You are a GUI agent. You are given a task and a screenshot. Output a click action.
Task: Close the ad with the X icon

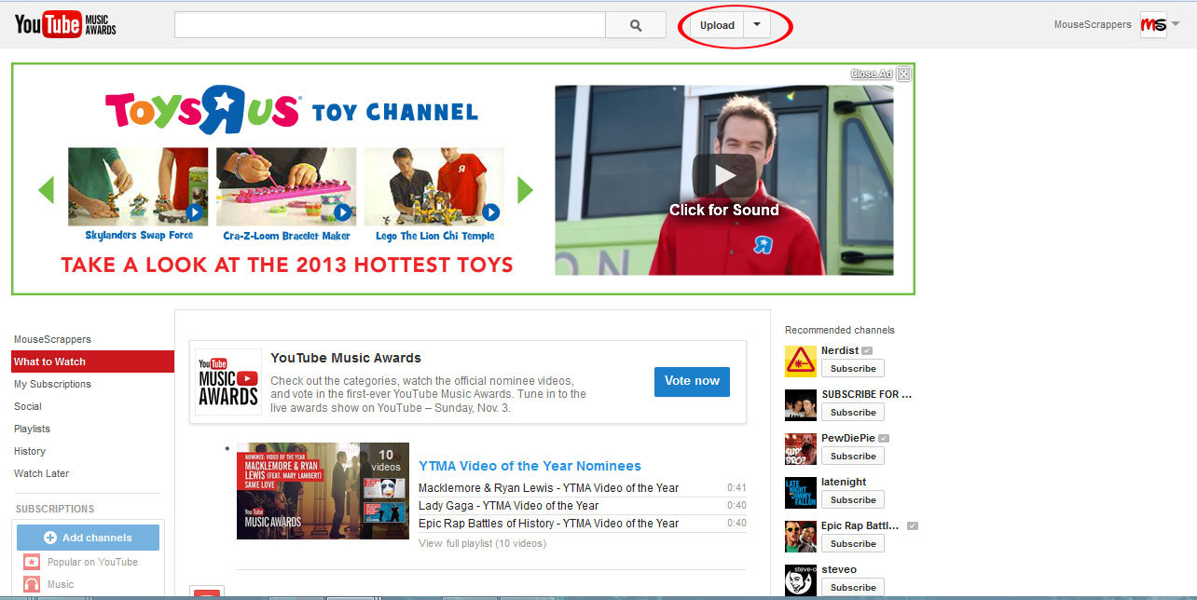[903, 75]
